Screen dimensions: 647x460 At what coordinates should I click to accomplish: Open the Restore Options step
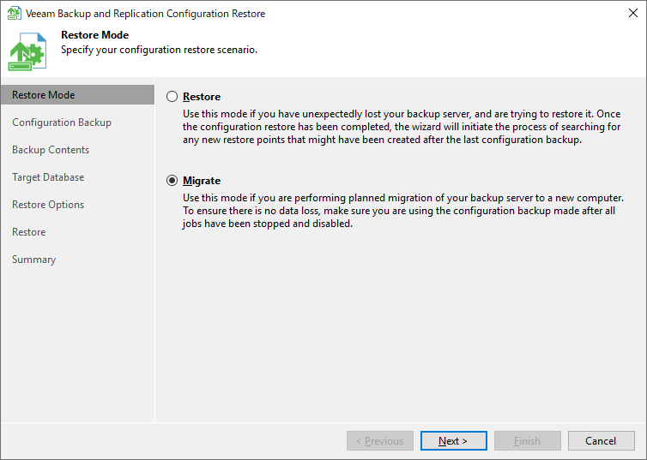tap(48, 205)
